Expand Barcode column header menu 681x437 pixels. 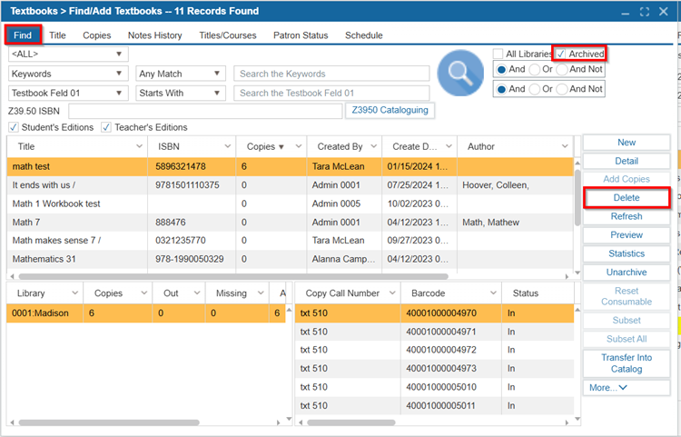coord(493,293)
